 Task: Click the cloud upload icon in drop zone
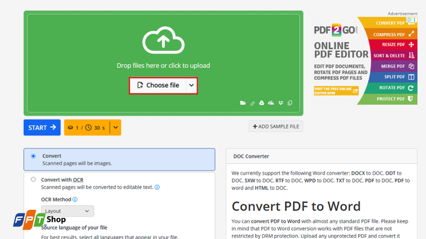click(x=163, y=40)
